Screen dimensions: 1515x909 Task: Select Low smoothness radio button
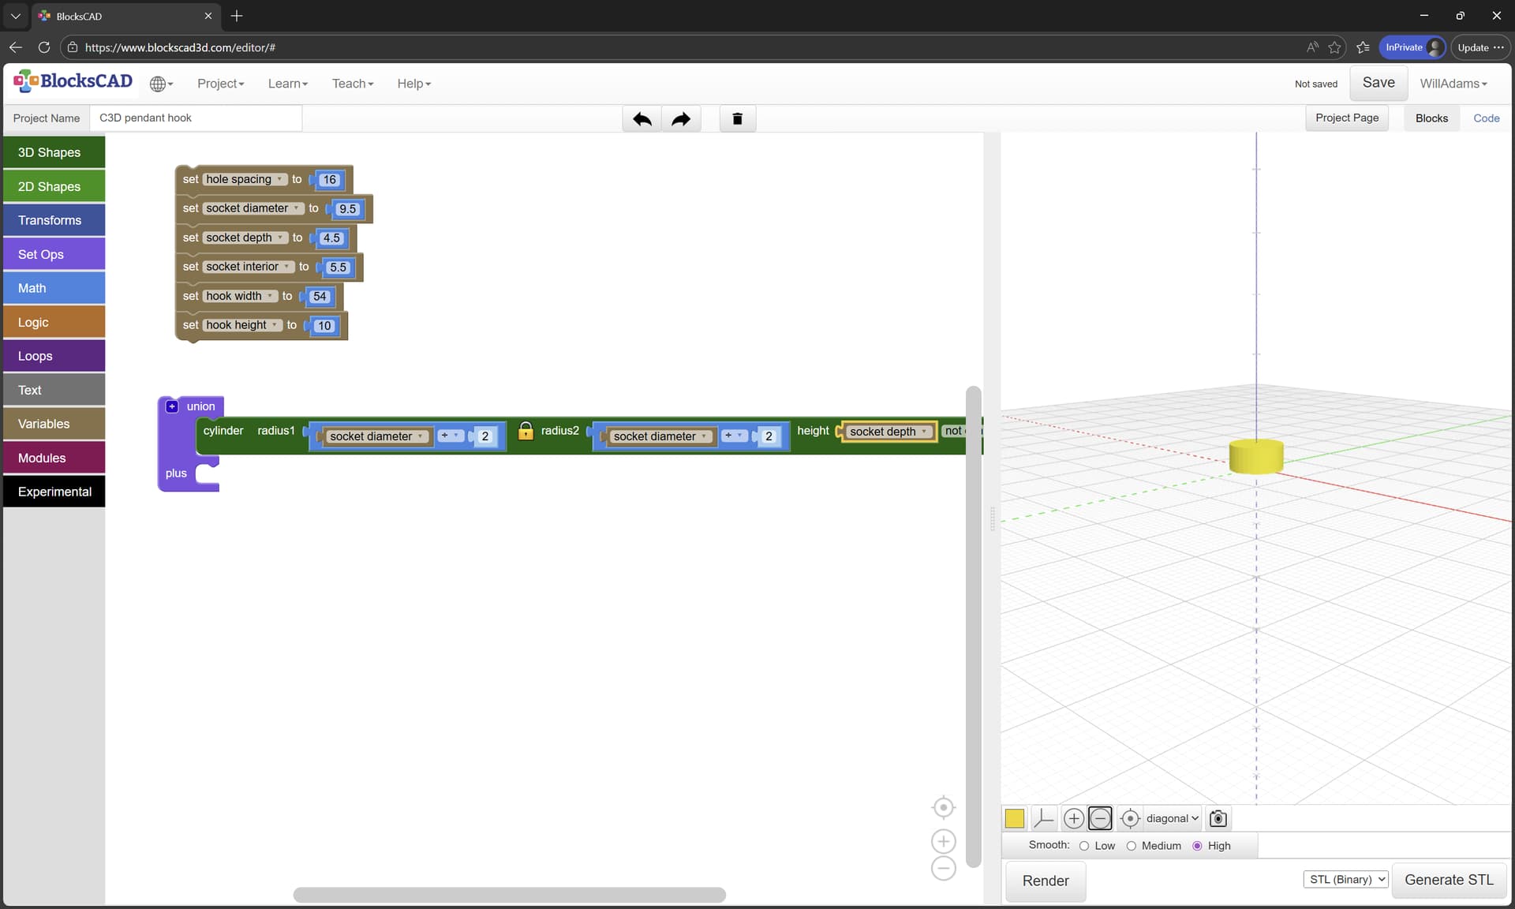[x=1084, y=846]
